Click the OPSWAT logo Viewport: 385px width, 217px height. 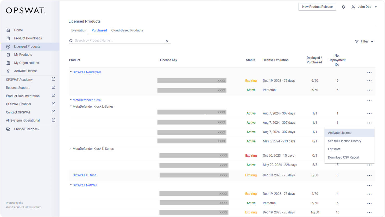[25, 10]
